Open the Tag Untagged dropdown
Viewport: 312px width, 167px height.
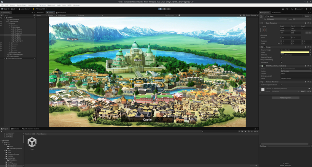click(277, 19)
